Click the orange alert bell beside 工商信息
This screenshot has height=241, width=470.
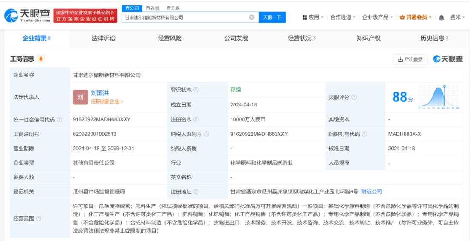[x=41, y=59]
